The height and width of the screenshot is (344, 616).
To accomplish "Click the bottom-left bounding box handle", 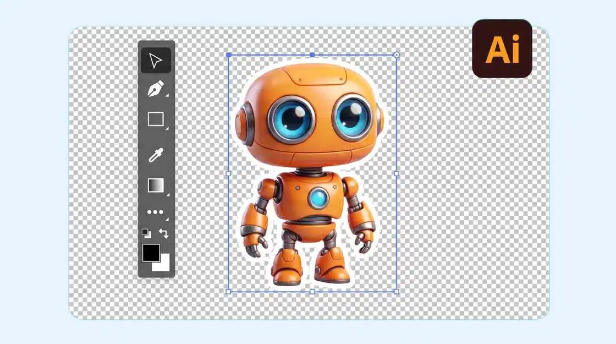I will [229, 292].
